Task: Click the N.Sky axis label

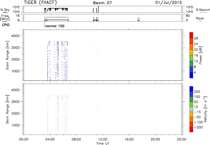Action: coord(5,10)
